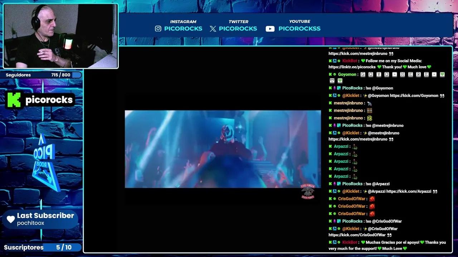Screen dimensions: 458x257
Task: Click the YouTube play logo in the header
Action: tap(270, 29)
